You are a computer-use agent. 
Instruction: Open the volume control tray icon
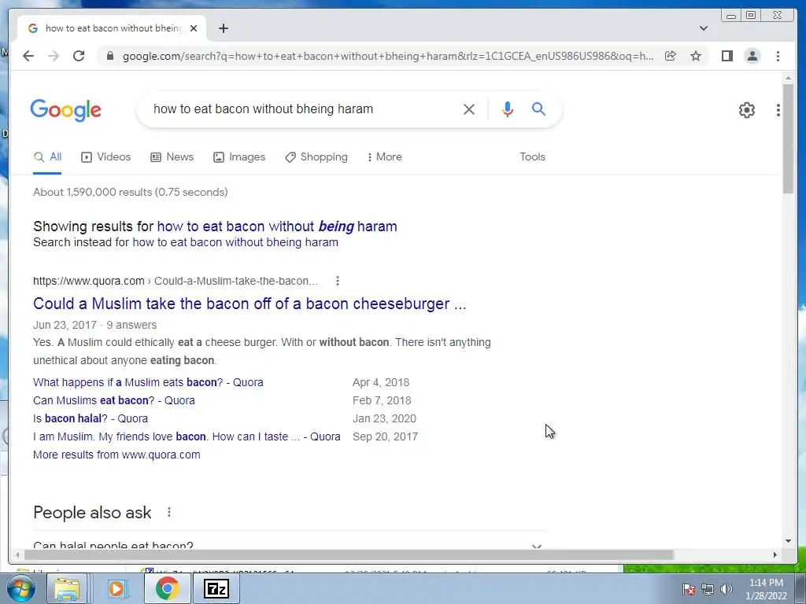726,590
